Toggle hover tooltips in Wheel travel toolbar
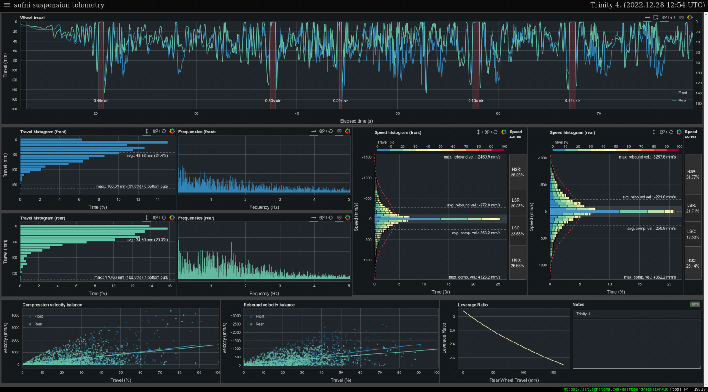This screenshot has width=708, height=392. click(681, 18)
